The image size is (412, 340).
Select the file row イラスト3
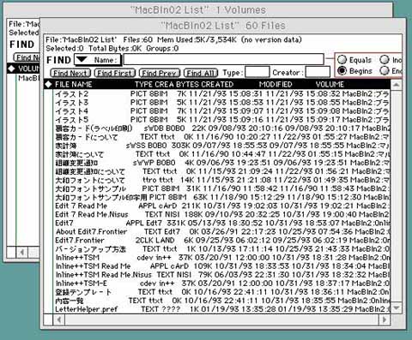[222, 102]
